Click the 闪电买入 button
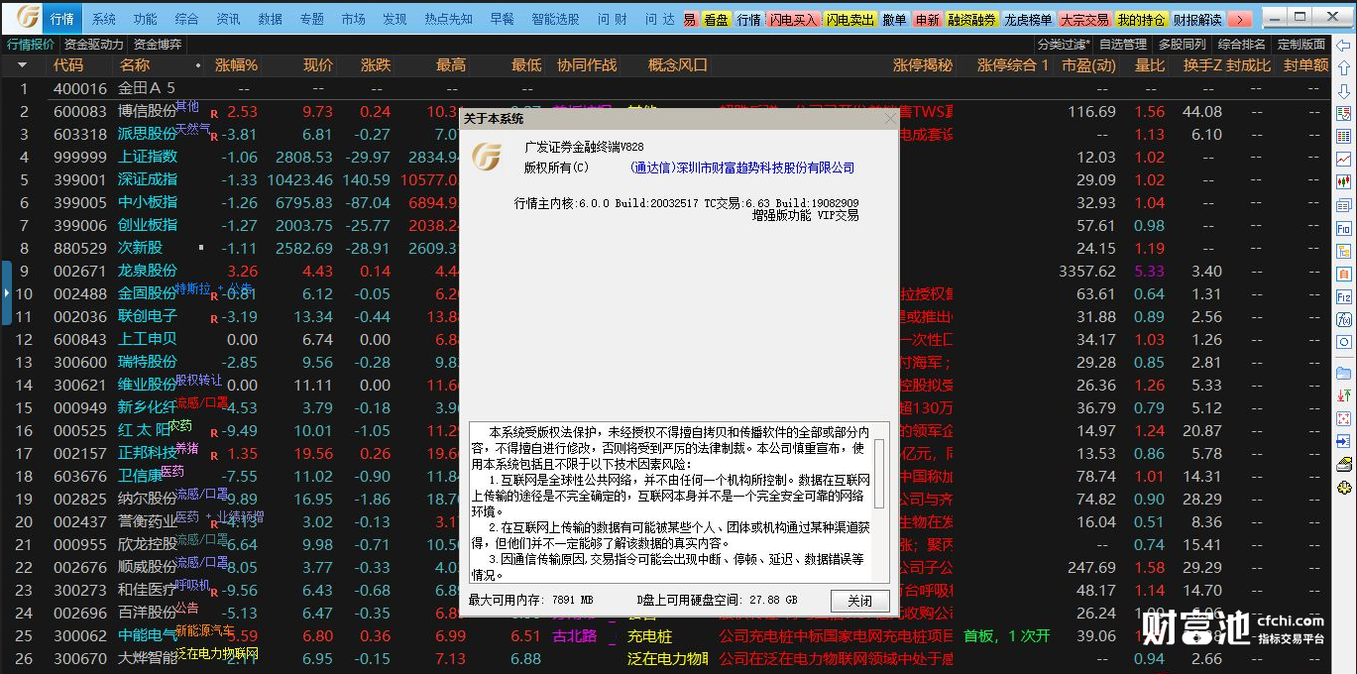The width and height of the screenshot is (1357, 674). (x=793, y=20)
